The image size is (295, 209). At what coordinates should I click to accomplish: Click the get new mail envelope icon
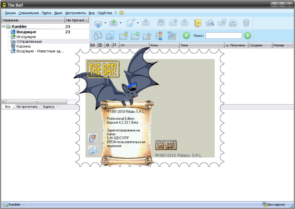click(x=98, y=23)
